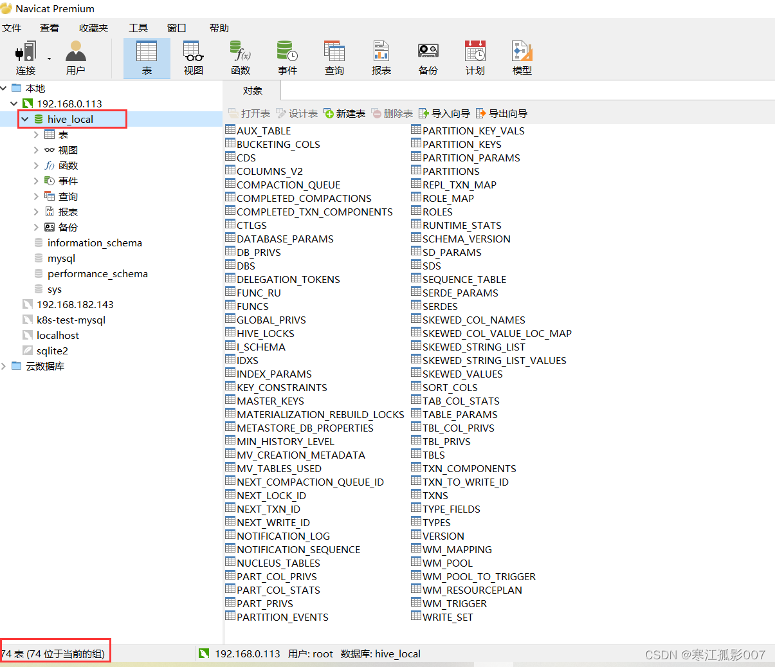Switch to the 对象 tab
The image size is (775, 667).
click(252, 91)
